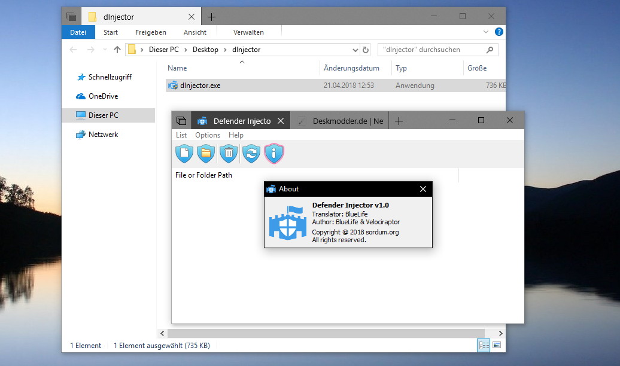620x366 pixels.
Task: Click the blue Explorer help icon
Action: (x=499, y=32)
